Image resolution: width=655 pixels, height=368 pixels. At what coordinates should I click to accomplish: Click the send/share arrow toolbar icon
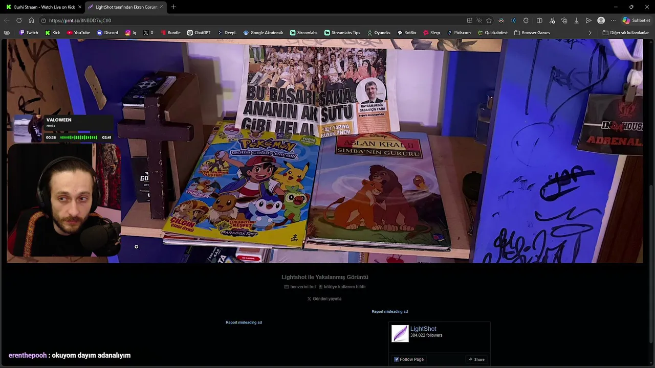(x=588, y=20)
